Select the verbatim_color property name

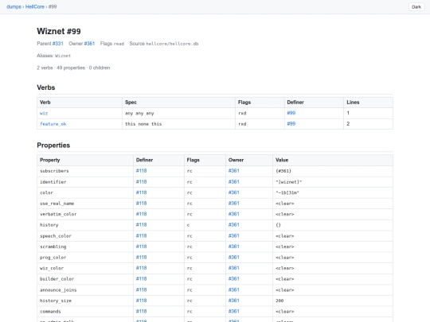(x=58, y=214)
